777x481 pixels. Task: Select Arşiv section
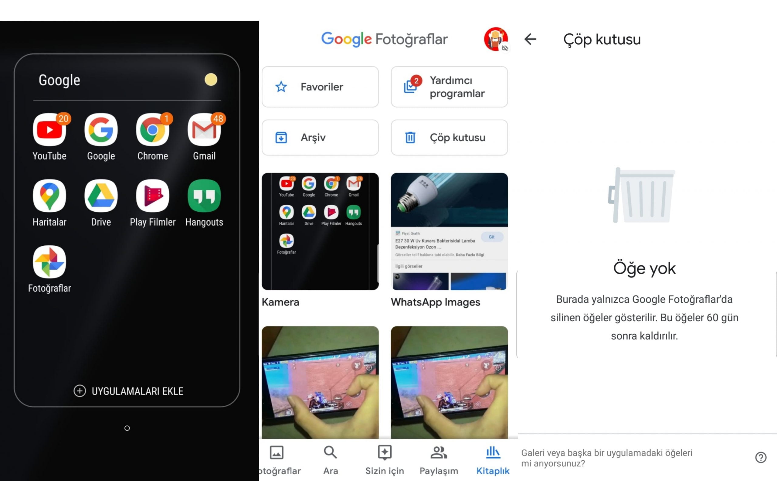[321, 137]
